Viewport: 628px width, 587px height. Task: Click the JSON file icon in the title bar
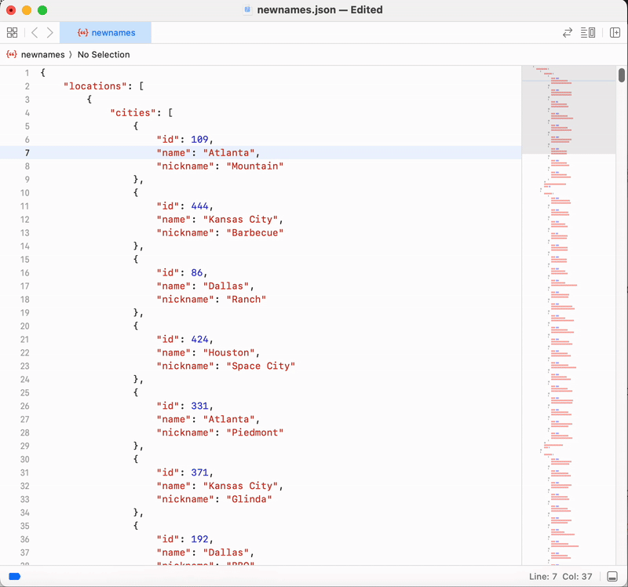[x=248, y=10]
